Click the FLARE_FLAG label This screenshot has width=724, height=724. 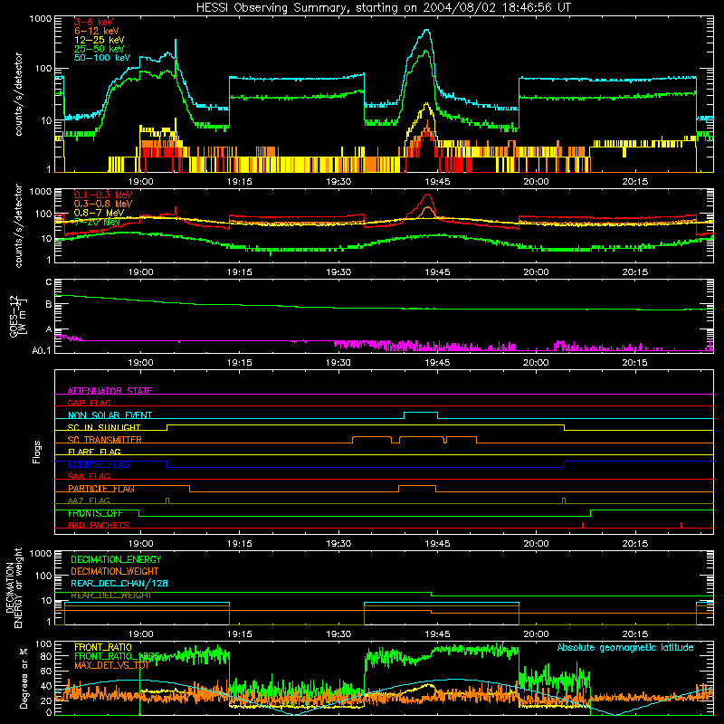coord(94,452)
